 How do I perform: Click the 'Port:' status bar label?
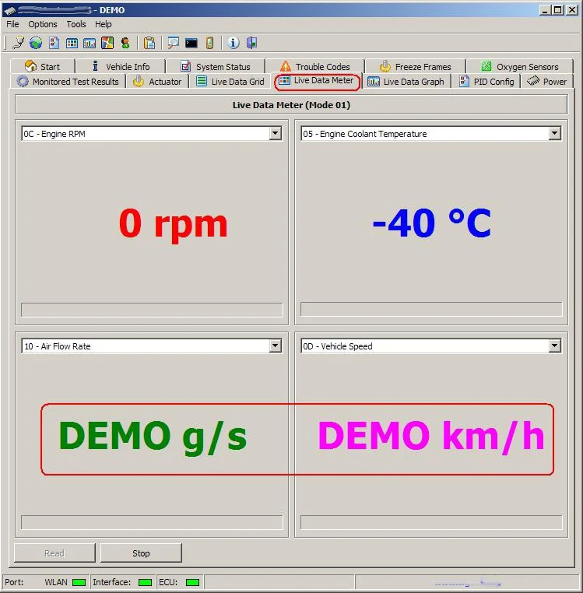click(14, 582)
